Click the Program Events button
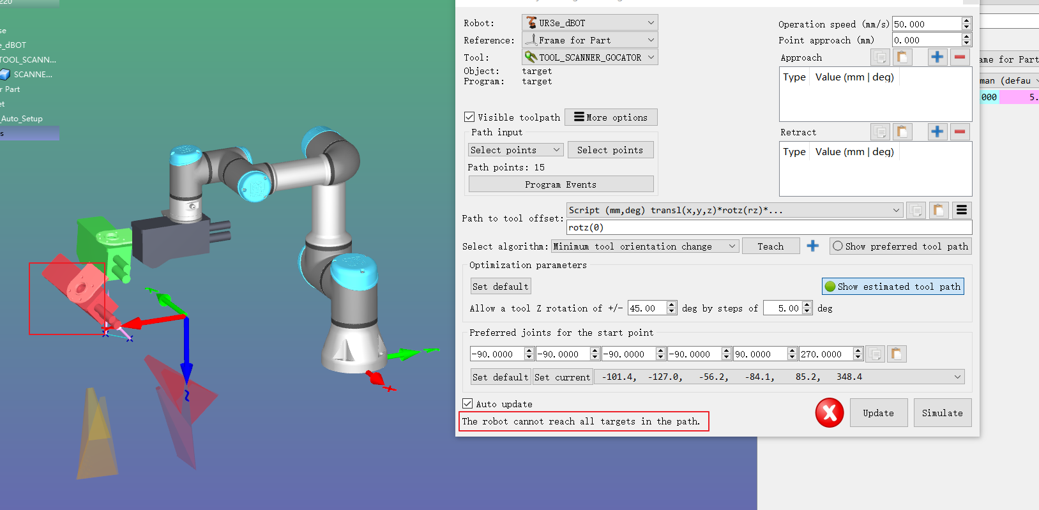Screen dimensions: 1039x510 pos(561,184)
